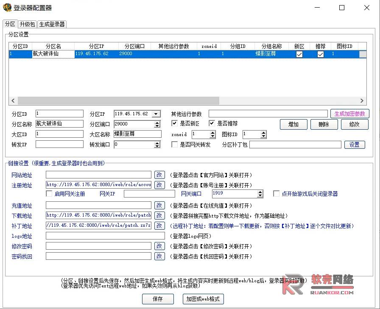Click the 转发端口 spinner arrows
Screen dimensions: 380x309
157,145
